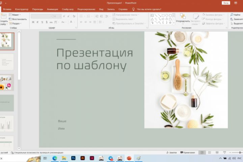Image resolution: width=243 pixels, height=162 pixels.
Task: Select the text box shape in gallery
Action: [x=152, y=16]
